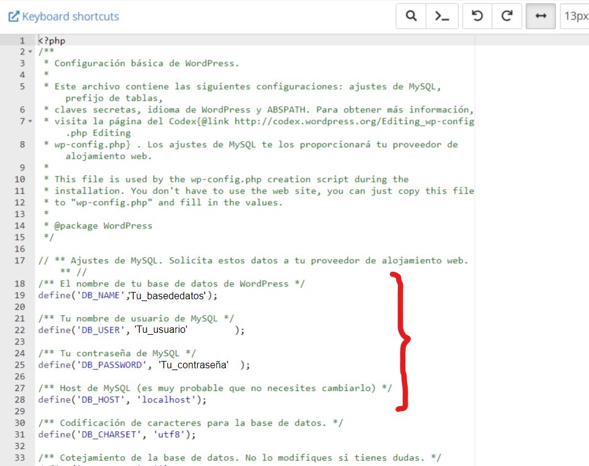Click the 'El nombre de tu base de datos' comment
The image size is (589, 466).
coord(172,284)
